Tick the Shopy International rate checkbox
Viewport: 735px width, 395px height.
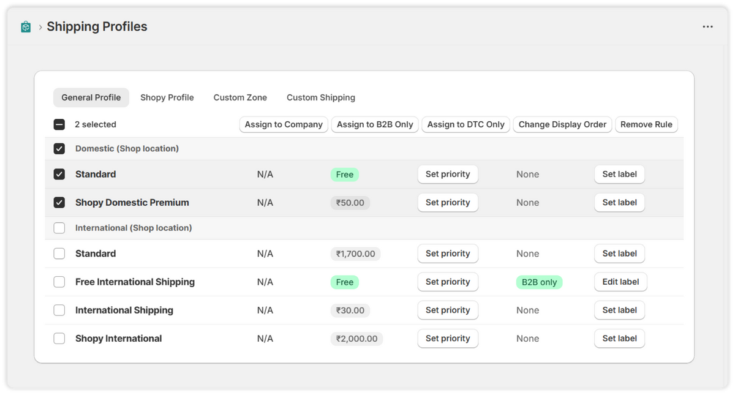click(59, 339)
